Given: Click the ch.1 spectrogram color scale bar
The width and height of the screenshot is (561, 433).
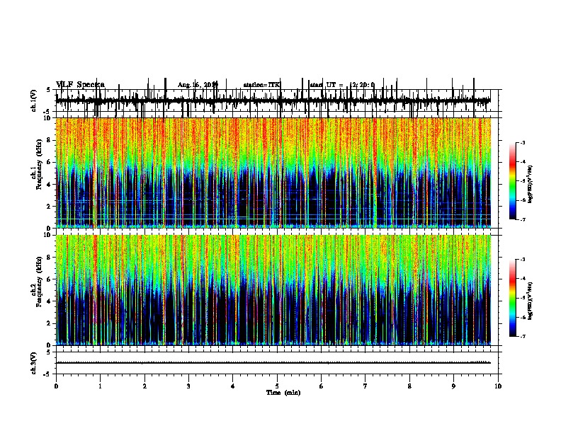Looking at the screenshot, I should tap(513, 181).
